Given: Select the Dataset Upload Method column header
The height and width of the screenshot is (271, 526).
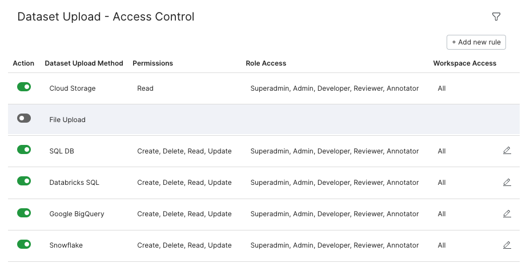Looking at the screenshot, I should tap(84, 63).
